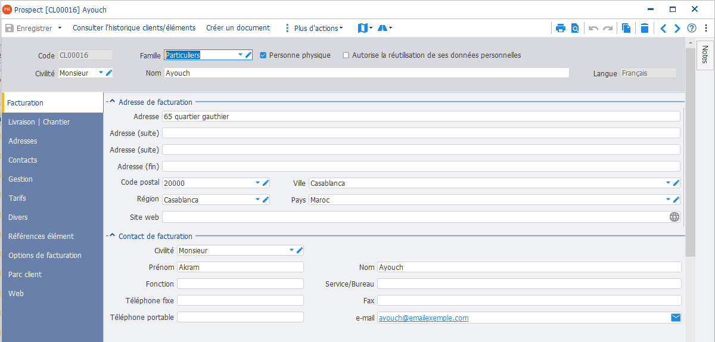
Task: Delete the prospect with trash icon
Action: 645,28
